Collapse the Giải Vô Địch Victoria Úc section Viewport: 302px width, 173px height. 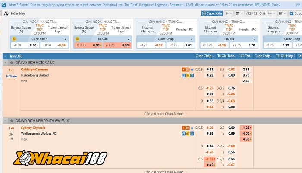(5, 63)
